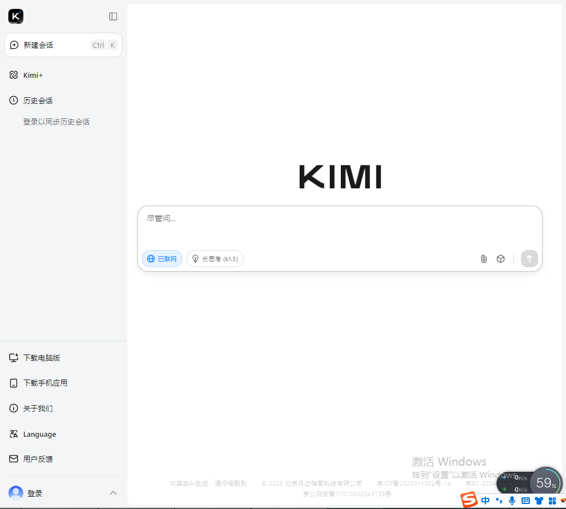Click 登录 to sign in
The image size is (566, 509).
(34, 493)
